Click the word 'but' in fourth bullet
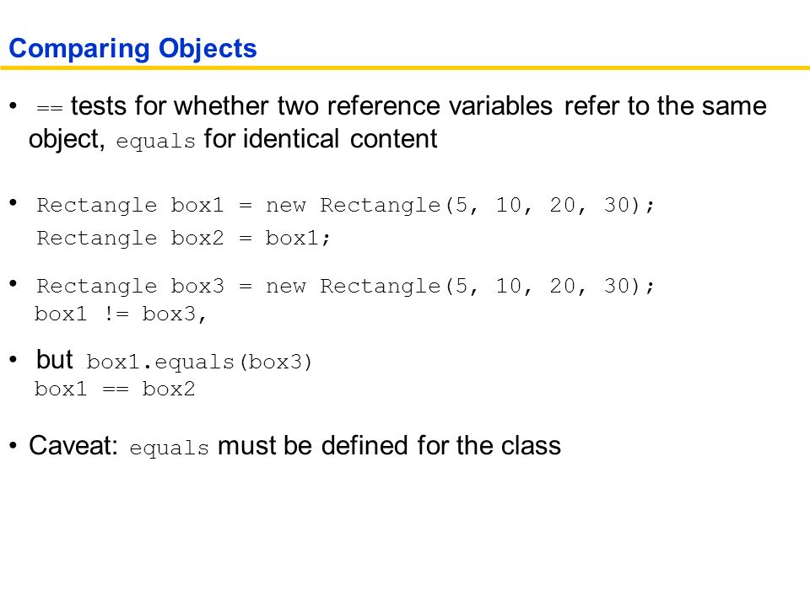This screenshot has height=607, width=810. click(54, 359)
